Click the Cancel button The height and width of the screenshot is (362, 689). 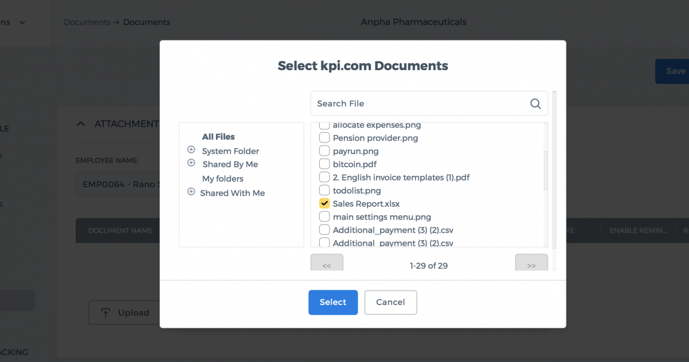tap(390, 302)
